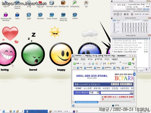Switch to the Eric Benet taskbar button

(59, 111)
